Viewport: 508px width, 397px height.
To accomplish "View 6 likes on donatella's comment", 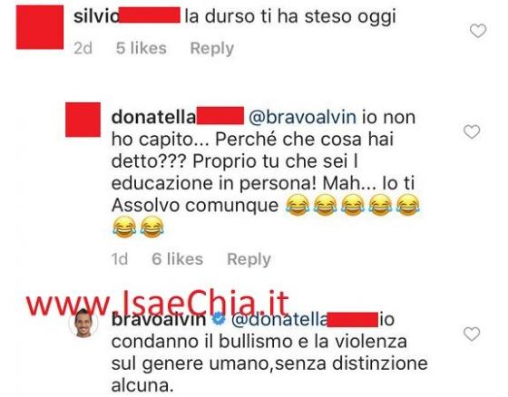I will pos(178,259).
